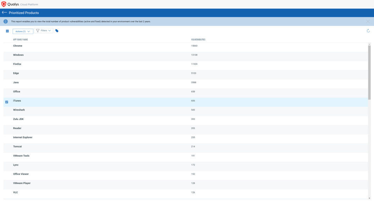This screenshot has height=210, width=374.
Task: Click the iTunes product name
Action: tap(17, 101)
